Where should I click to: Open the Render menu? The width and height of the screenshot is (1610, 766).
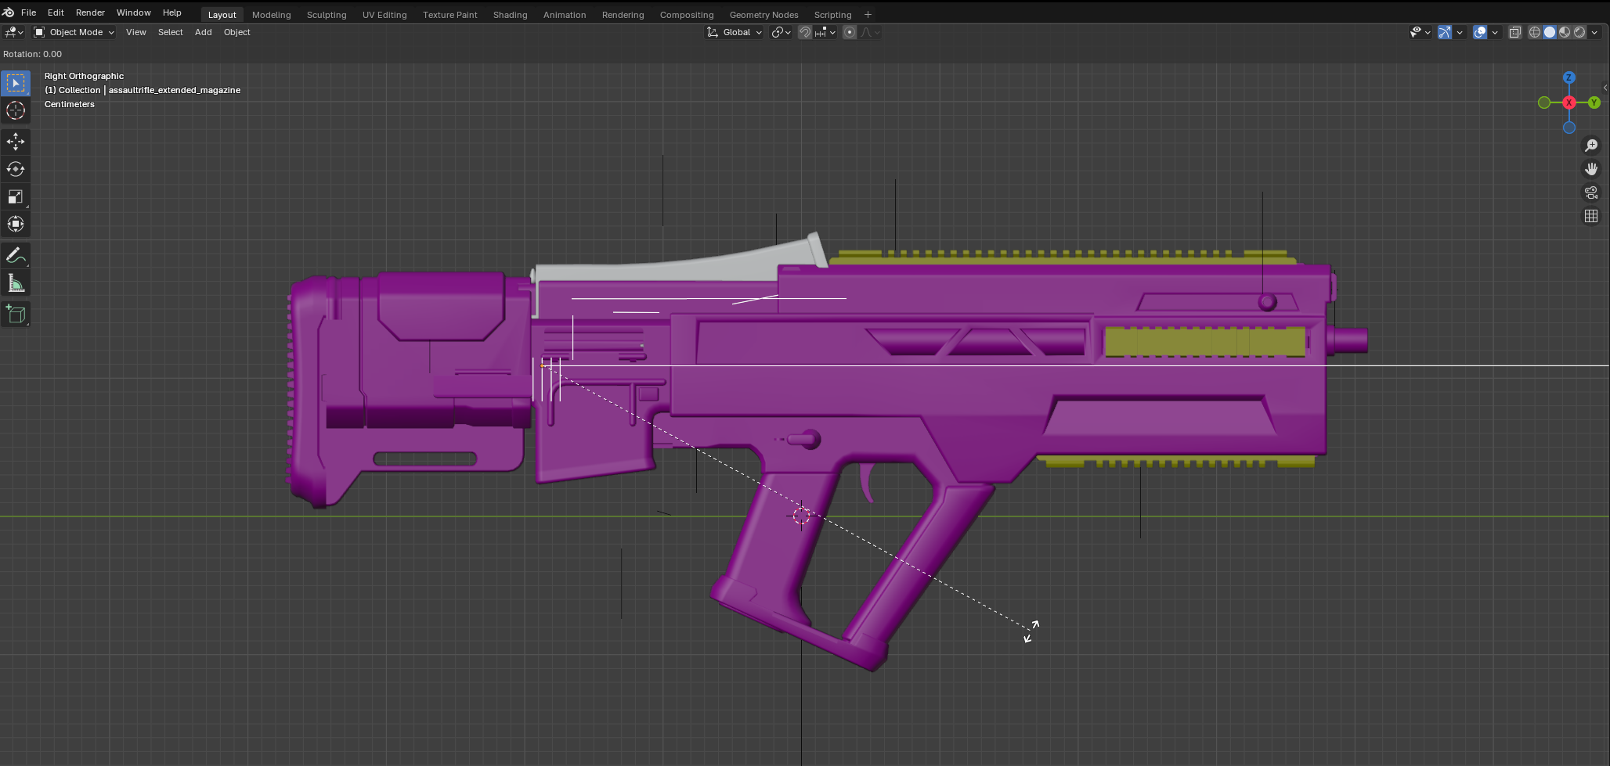pyautogui.click(x=90, y=13)
